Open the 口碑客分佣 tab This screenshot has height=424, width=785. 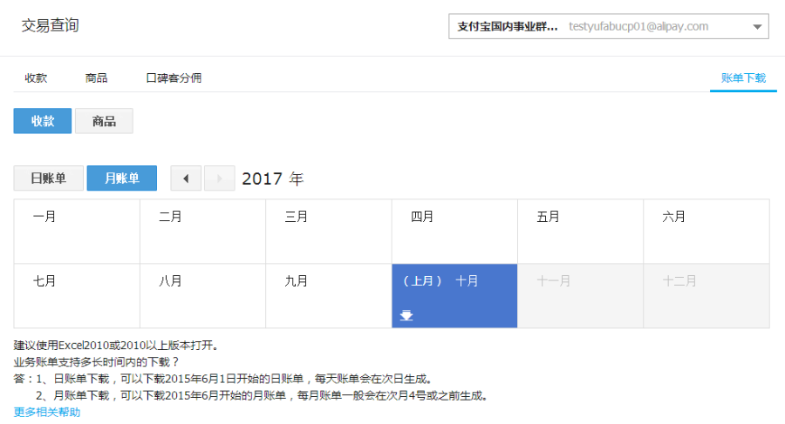coord(174,78)
